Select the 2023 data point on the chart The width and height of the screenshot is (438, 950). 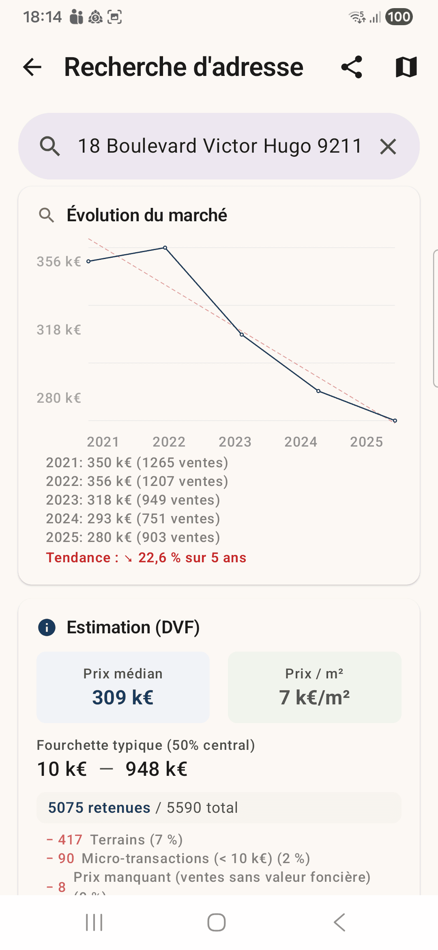pos(242,335)
